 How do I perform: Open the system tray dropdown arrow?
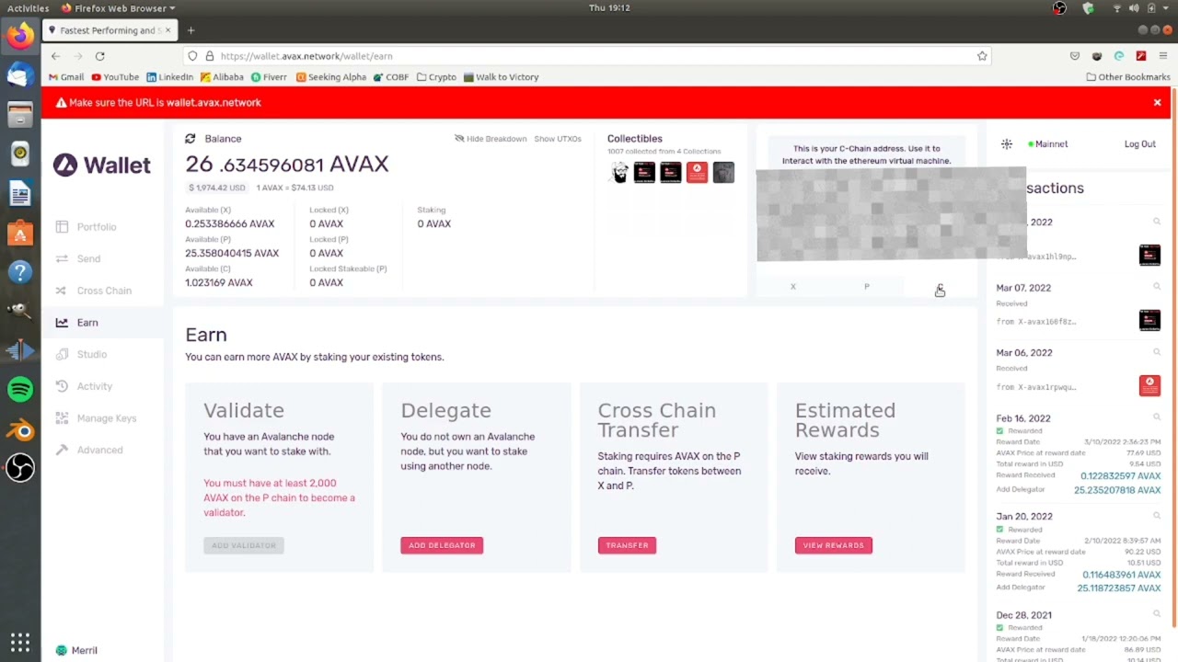1167,8
